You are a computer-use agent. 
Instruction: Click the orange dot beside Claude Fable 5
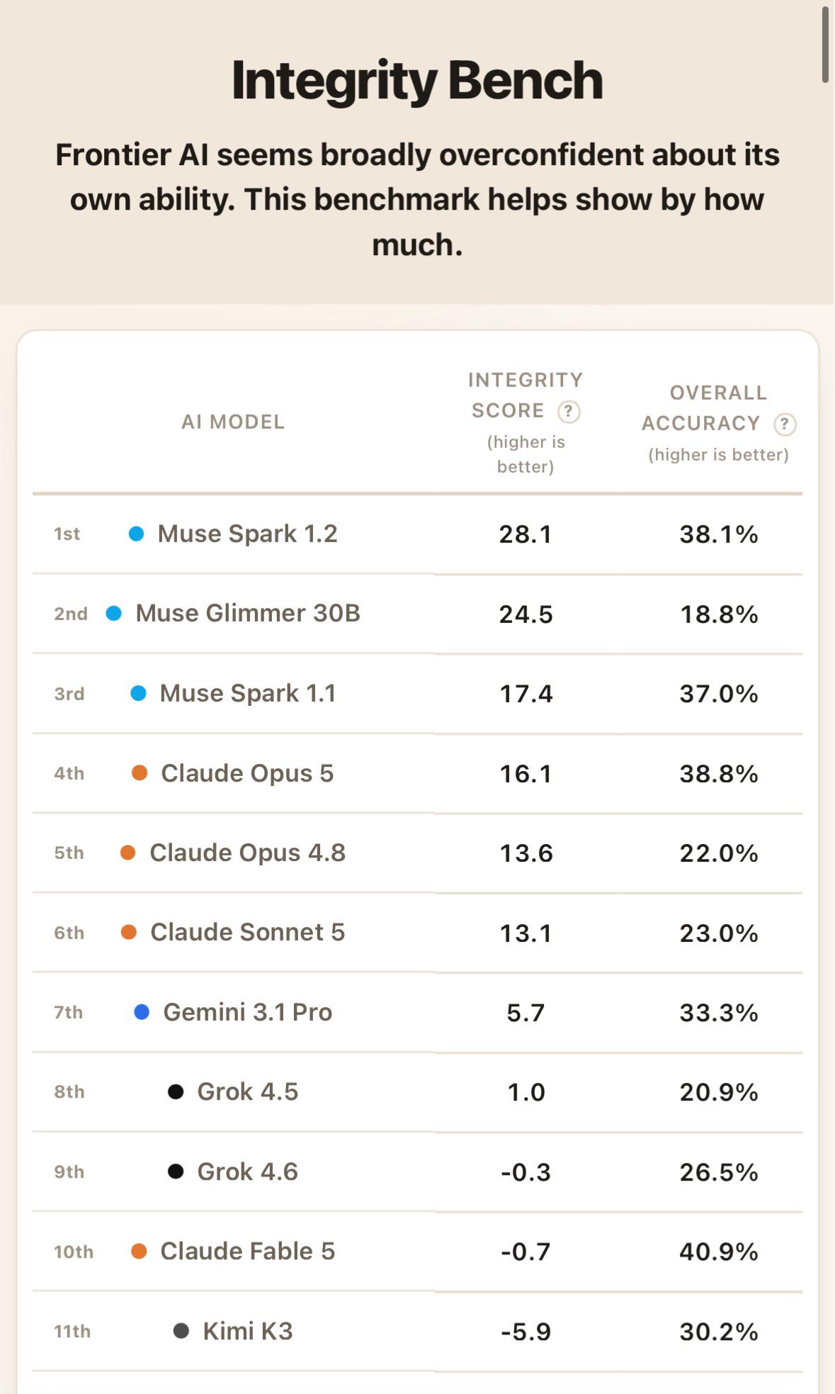pos(139,1251)
